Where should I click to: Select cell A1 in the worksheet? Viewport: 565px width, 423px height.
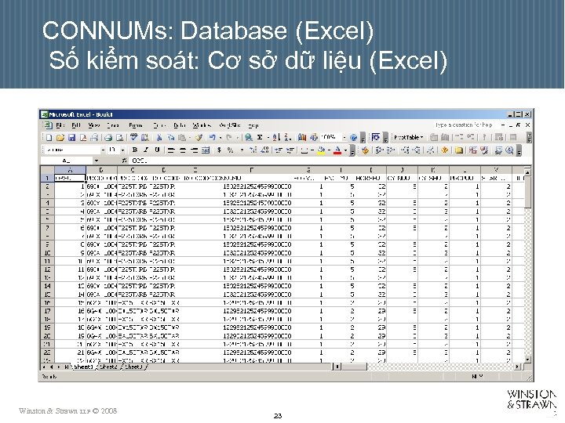click(x=70, y=178)
